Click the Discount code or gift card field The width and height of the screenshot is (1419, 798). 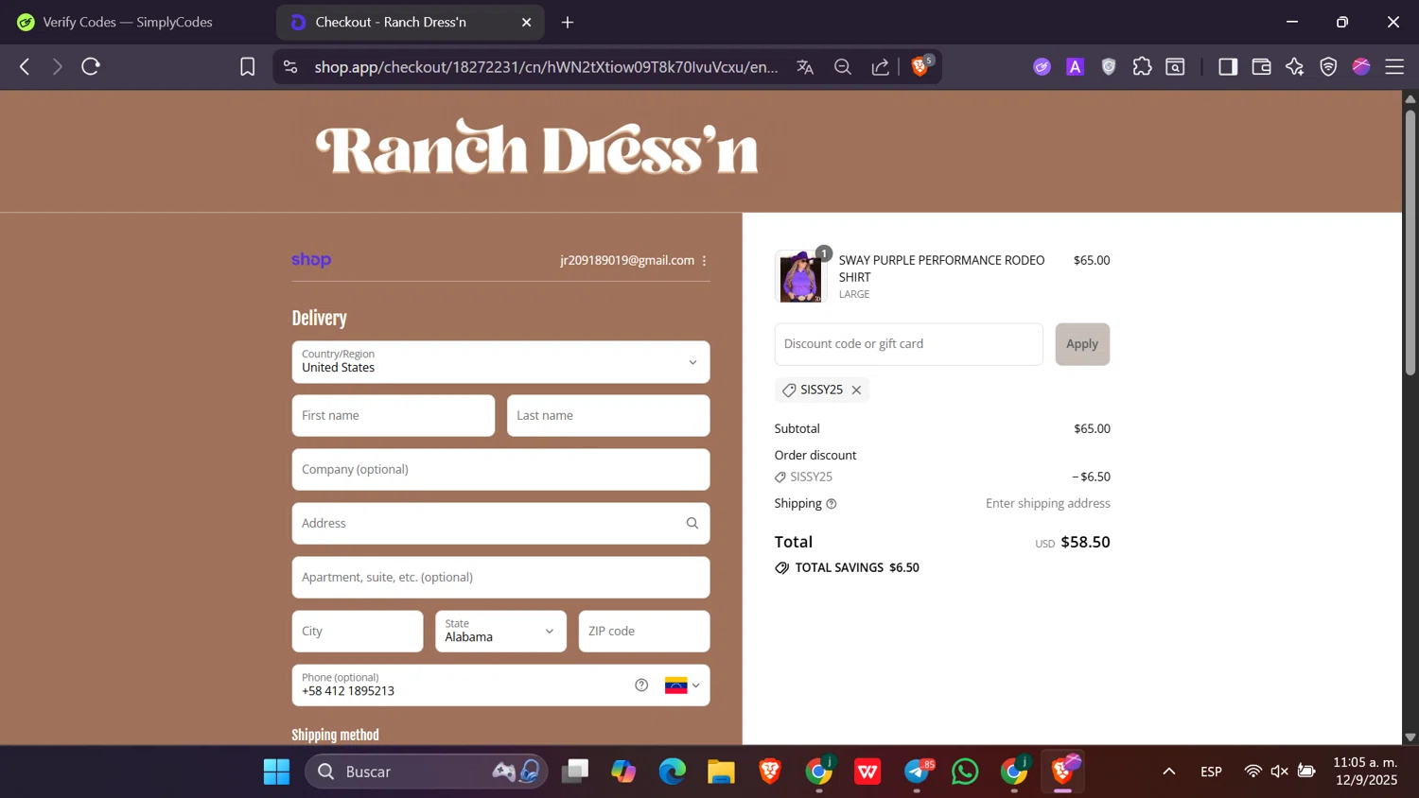tap(908, 344)
